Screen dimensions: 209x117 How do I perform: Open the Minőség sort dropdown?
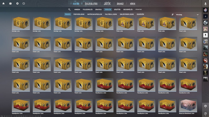187,15
